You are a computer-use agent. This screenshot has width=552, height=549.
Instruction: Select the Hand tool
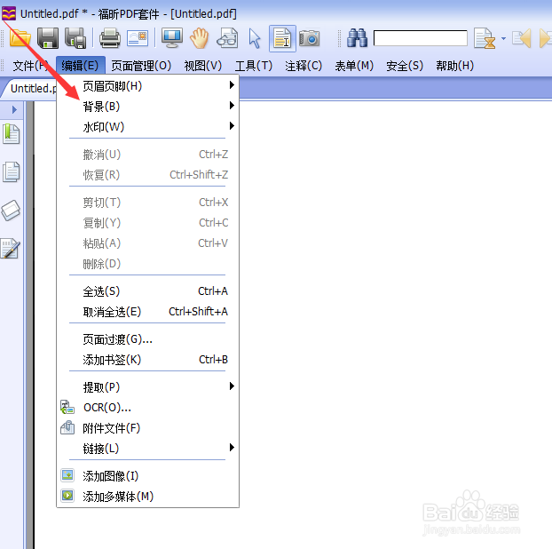tap(200, 38)
